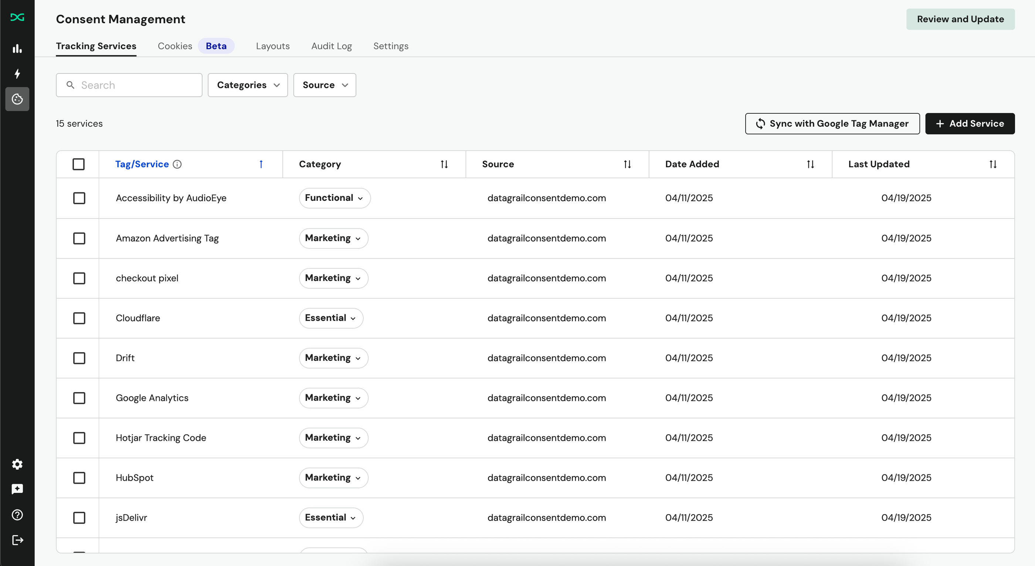The image size is (1035, 566).
Task: Click the Consent Management page title
Action: pyautogui.click(x=121, y=19)
